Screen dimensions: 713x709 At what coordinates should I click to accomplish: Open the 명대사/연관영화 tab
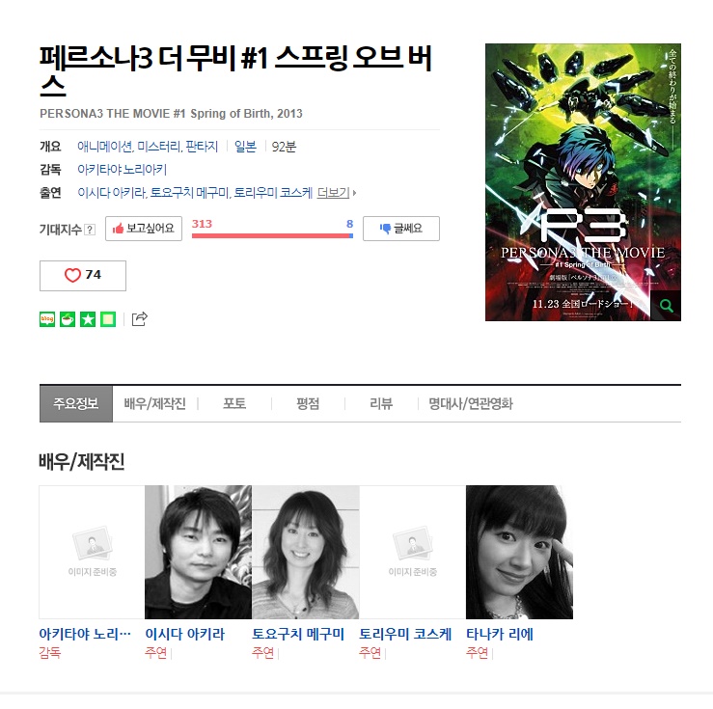tap(471, 403)
